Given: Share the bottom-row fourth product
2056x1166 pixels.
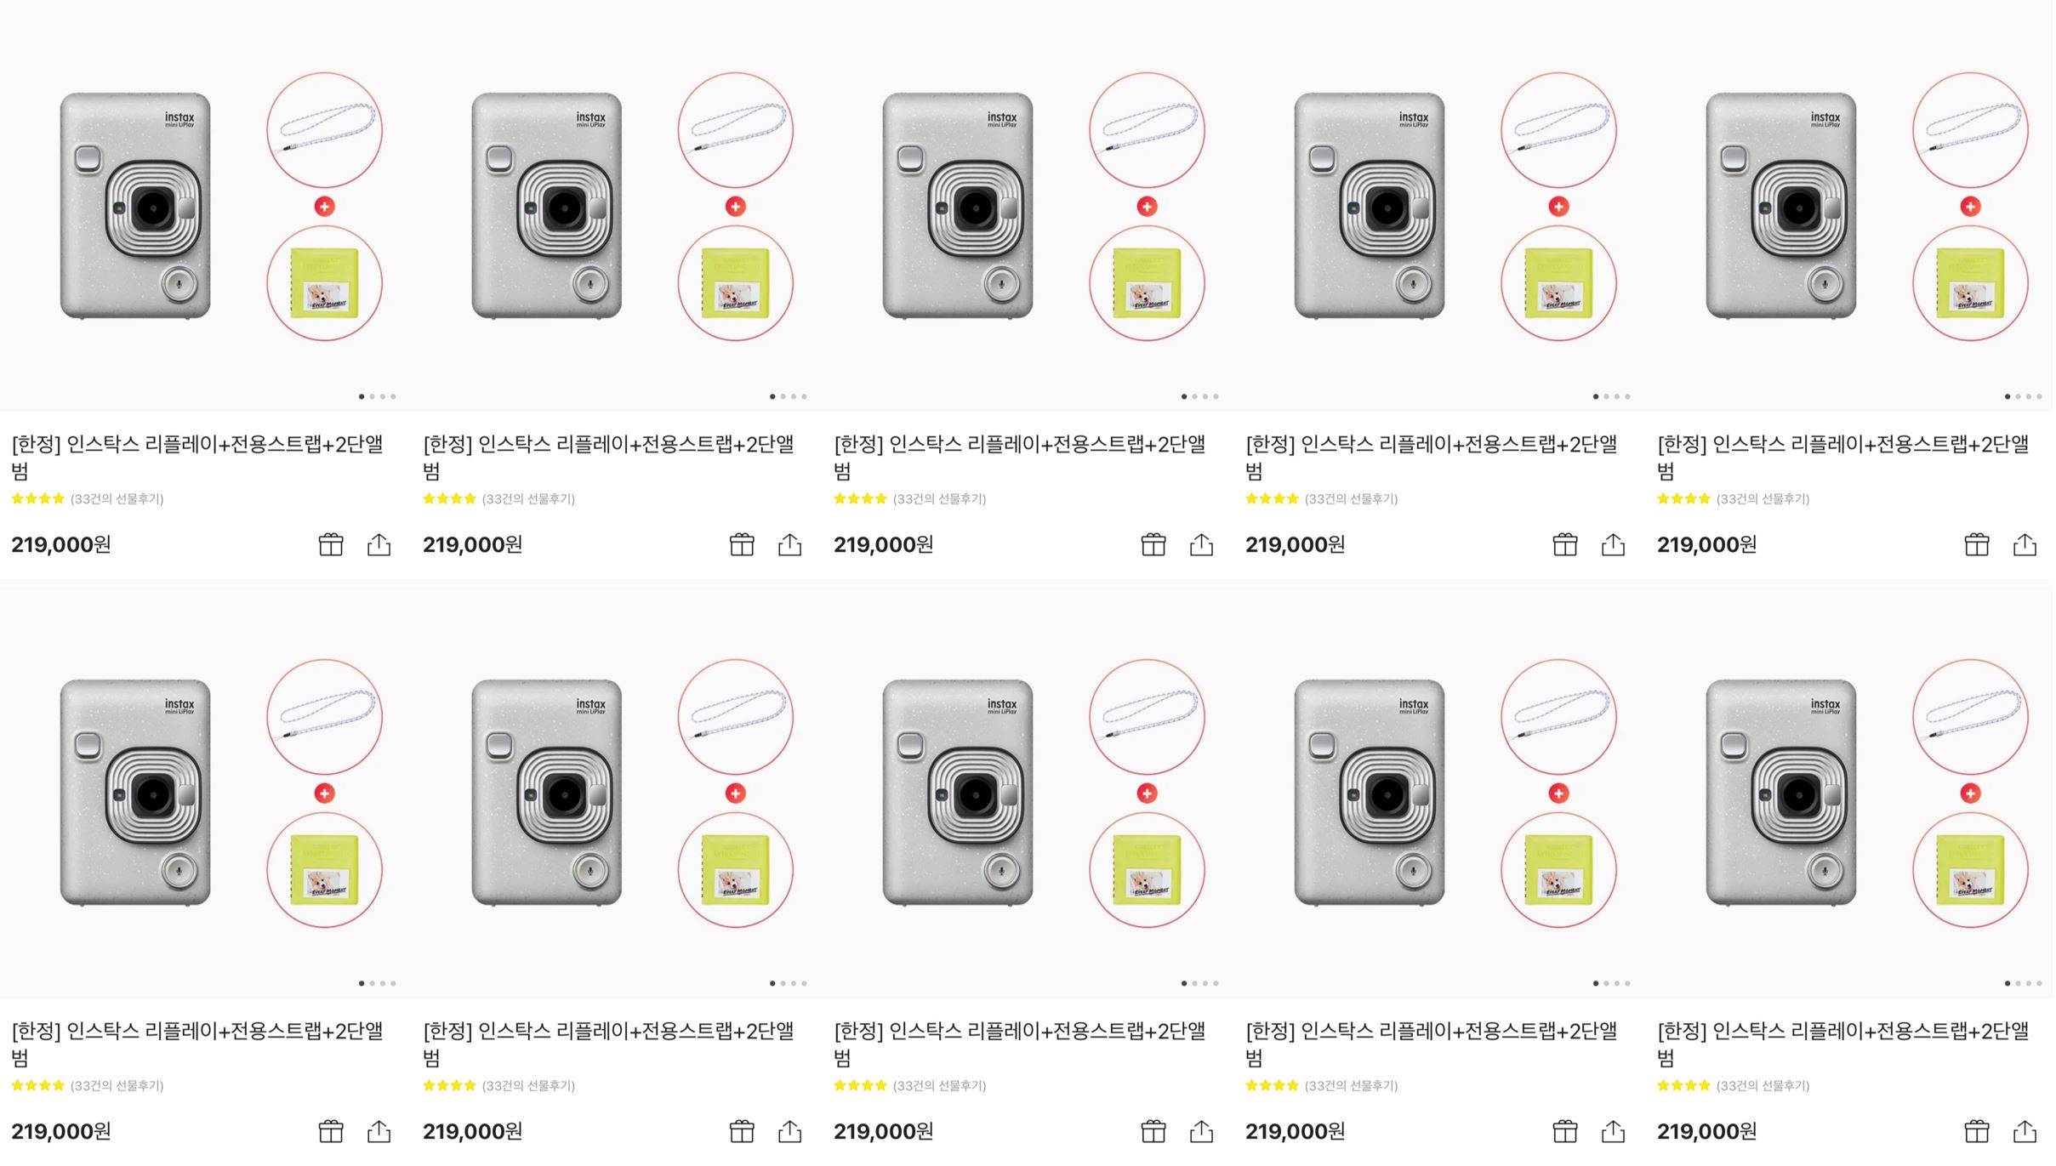Looking at the screenshot, I should click(1613, 1131).
